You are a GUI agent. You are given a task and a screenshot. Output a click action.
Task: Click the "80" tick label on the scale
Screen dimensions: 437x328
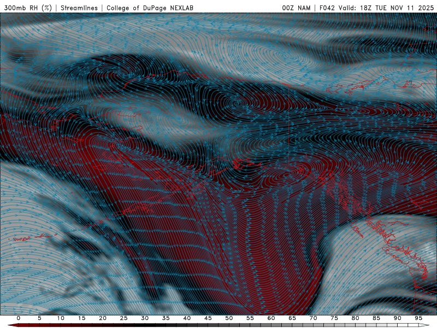pos(355,318)
